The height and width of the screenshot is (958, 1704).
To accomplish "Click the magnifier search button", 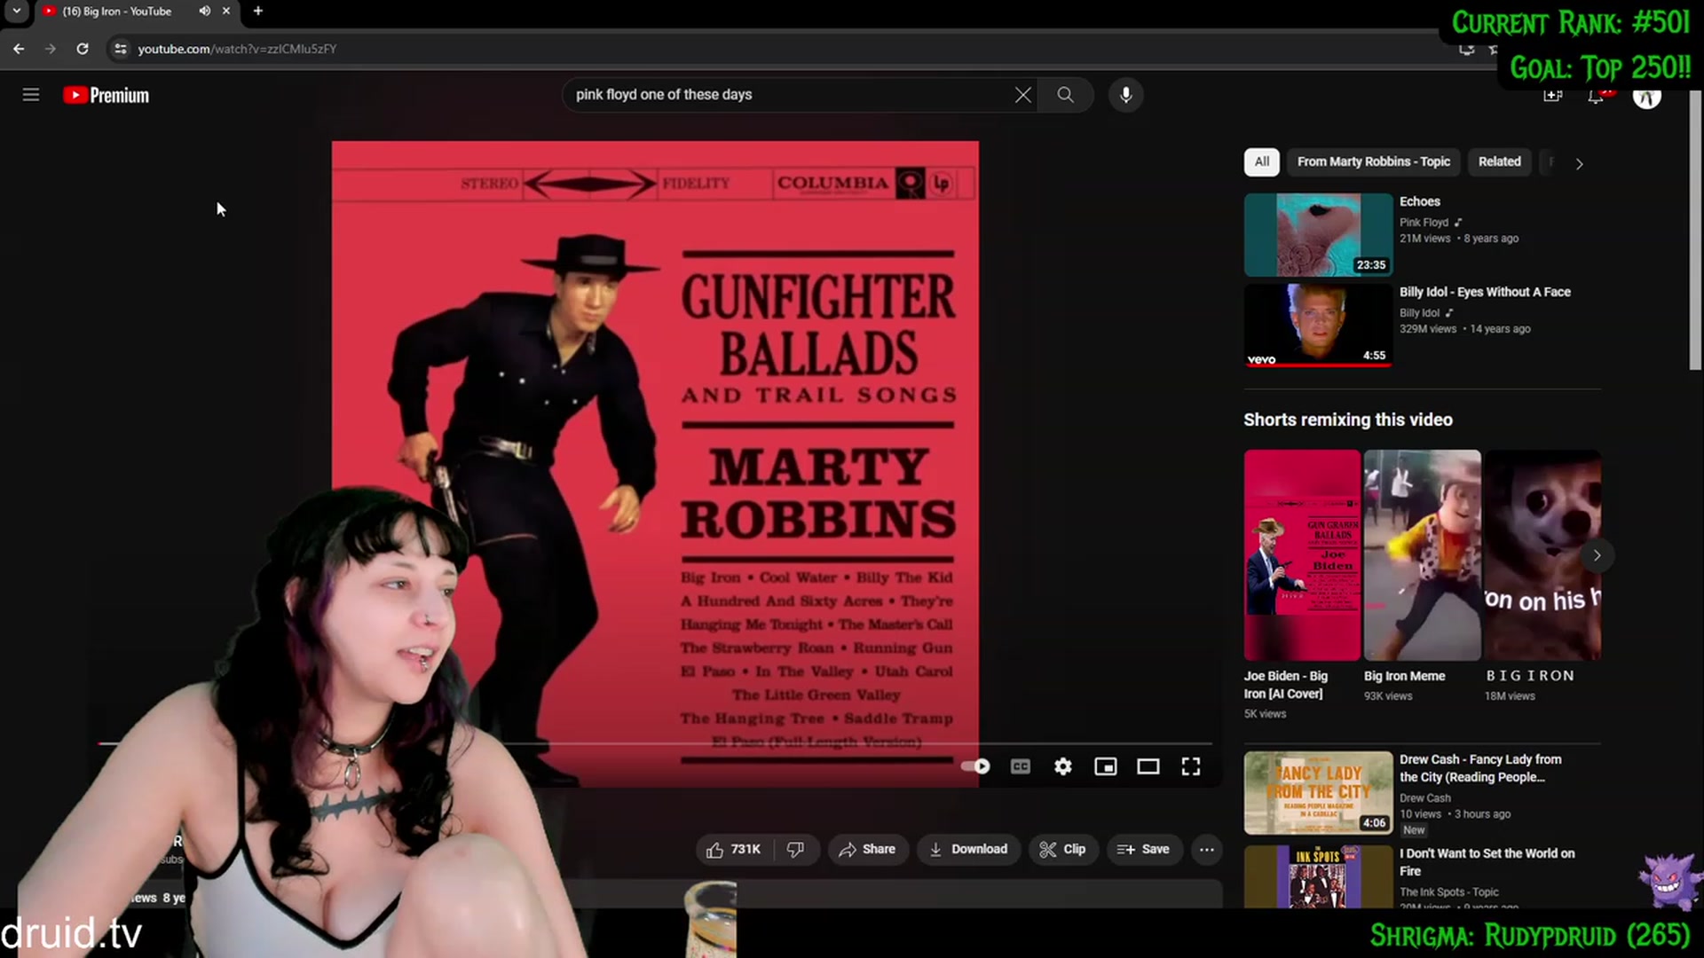I will pyautogui.click(x=1065, y=95).
